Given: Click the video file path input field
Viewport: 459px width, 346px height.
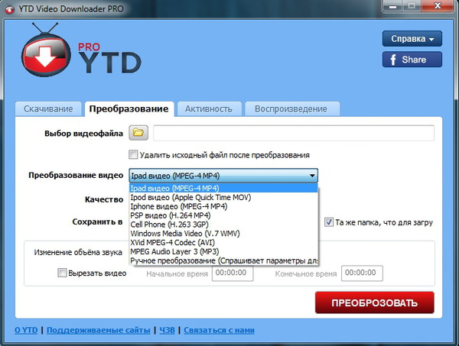Looking at the screenshot, I should click(293, 134).
